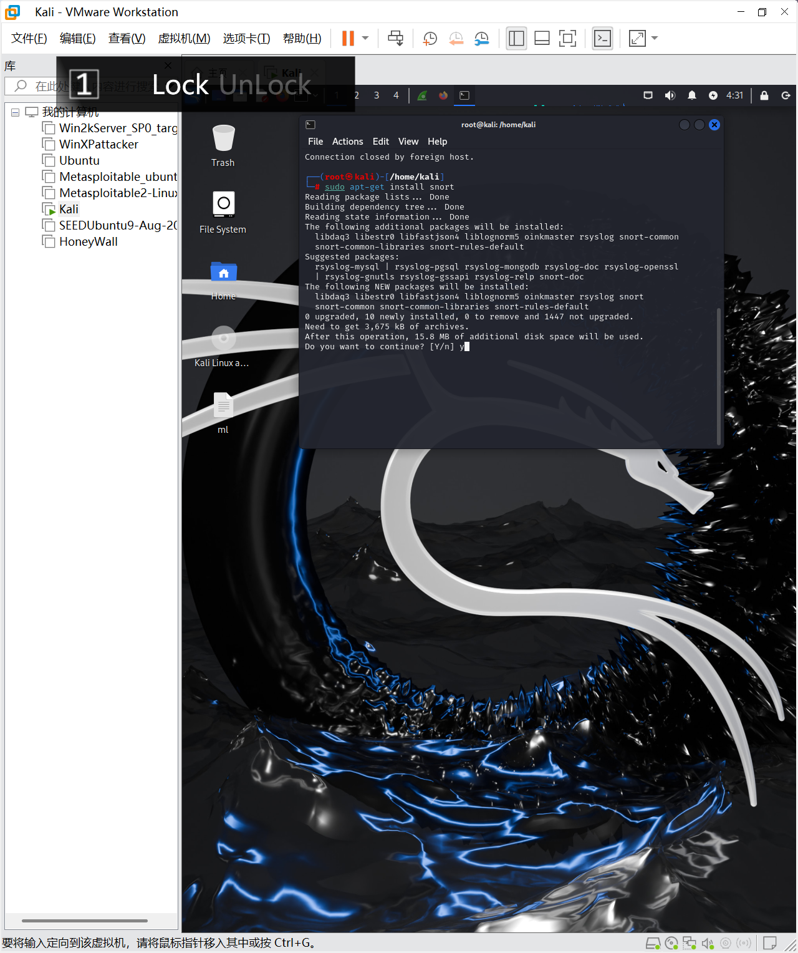Viewport: 798px width, 953px height.
Task: Select the Kali virtual machine entry
Action: [x=60, y=209]
